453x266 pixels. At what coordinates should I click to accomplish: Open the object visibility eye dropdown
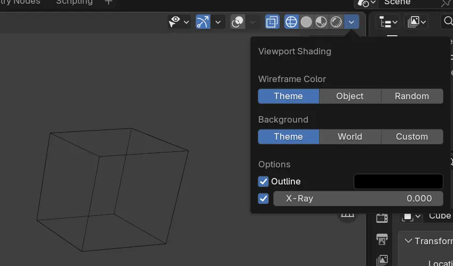(x=179, y=22)
